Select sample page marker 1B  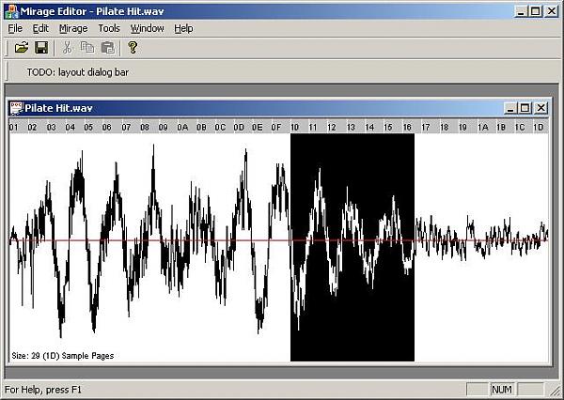(501, 127)
